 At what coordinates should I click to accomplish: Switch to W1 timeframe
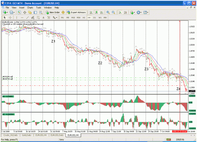(x=100, y=18)
